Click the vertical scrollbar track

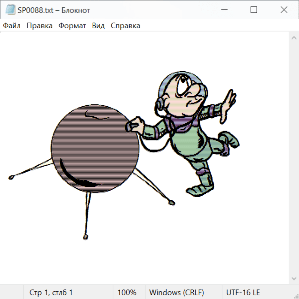point(294,156)
